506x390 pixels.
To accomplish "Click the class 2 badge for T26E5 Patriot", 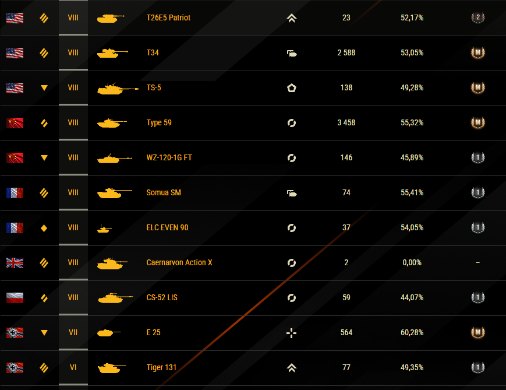I will 477,17.
